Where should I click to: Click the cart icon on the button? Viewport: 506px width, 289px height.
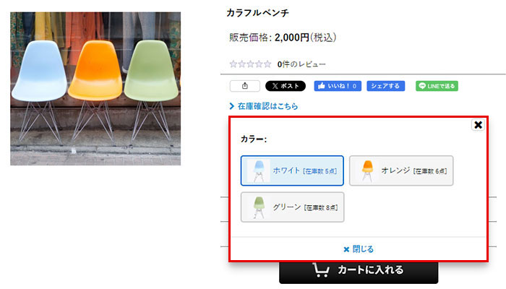point(321,270)
